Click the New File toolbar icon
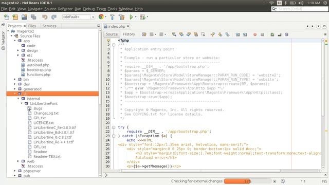329x185 pixels. pyautogui.click(x=7, y=17)
